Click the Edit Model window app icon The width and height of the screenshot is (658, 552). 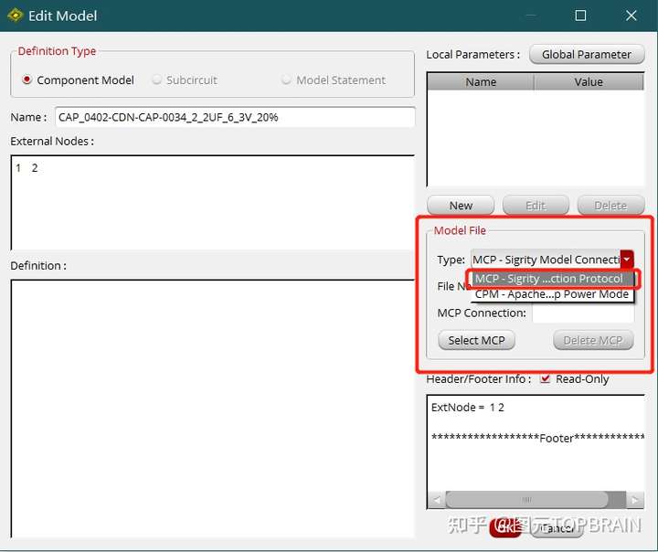pyautogui.click(x=16, y=16)
